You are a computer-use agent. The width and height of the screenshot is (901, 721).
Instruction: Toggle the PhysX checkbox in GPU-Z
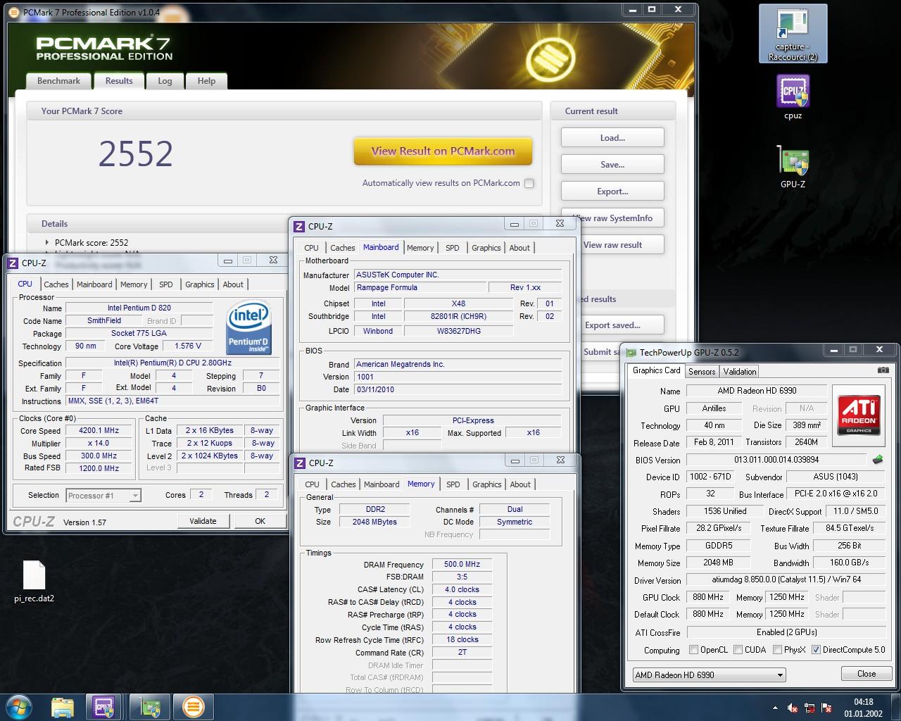[777, 650]
